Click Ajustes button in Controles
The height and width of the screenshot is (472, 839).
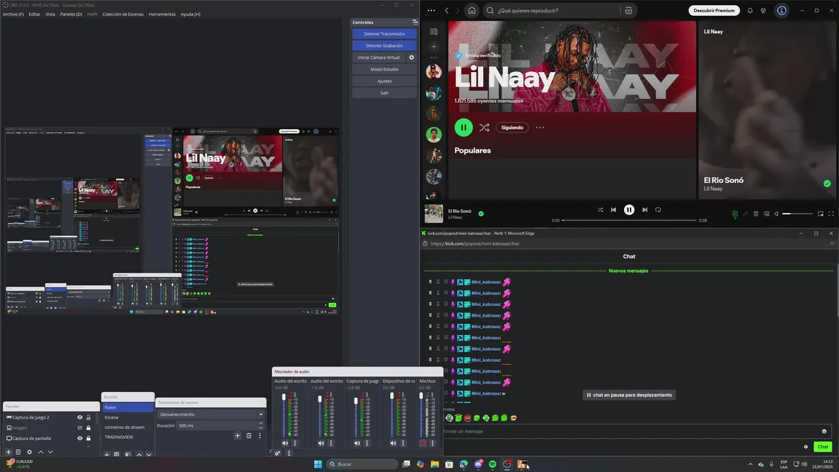[384, 81]
